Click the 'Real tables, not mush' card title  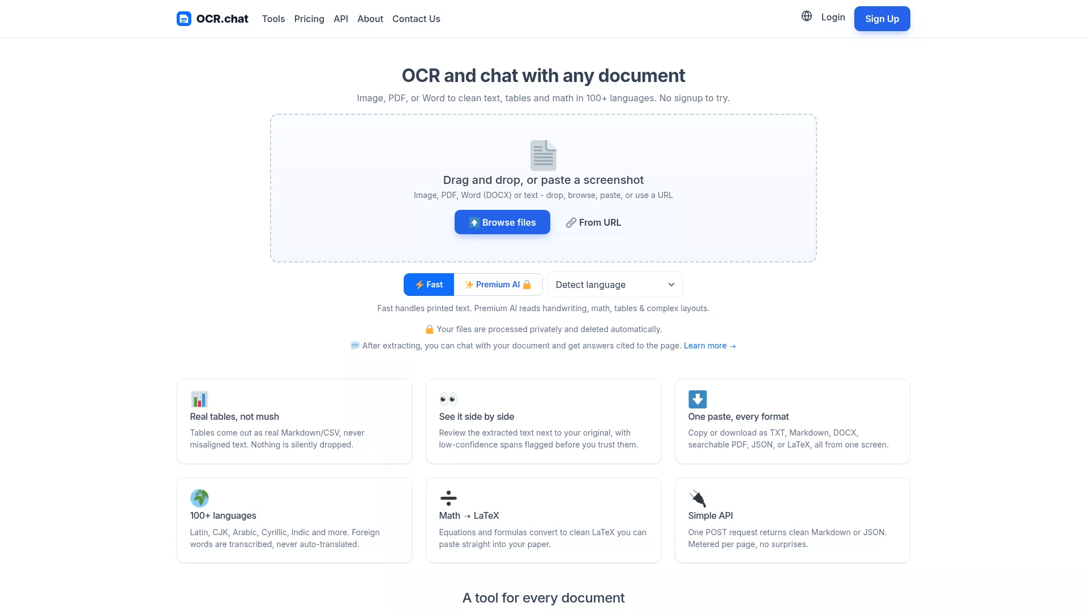(x=234, y=416)
